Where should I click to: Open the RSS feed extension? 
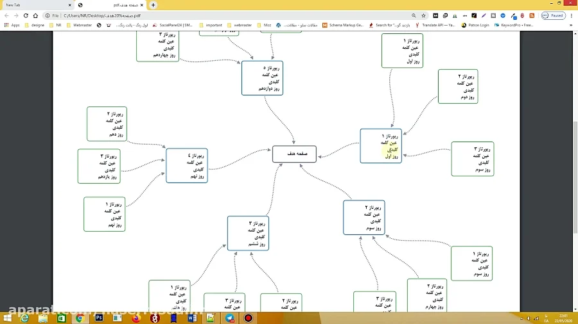click(x=532, y=16)
